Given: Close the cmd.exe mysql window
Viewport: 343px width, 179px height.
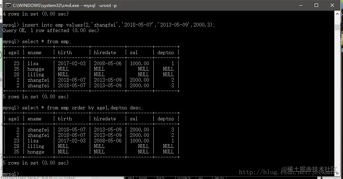Looking at the screenshot, I should pyautogui.click(x=332, y=5).
